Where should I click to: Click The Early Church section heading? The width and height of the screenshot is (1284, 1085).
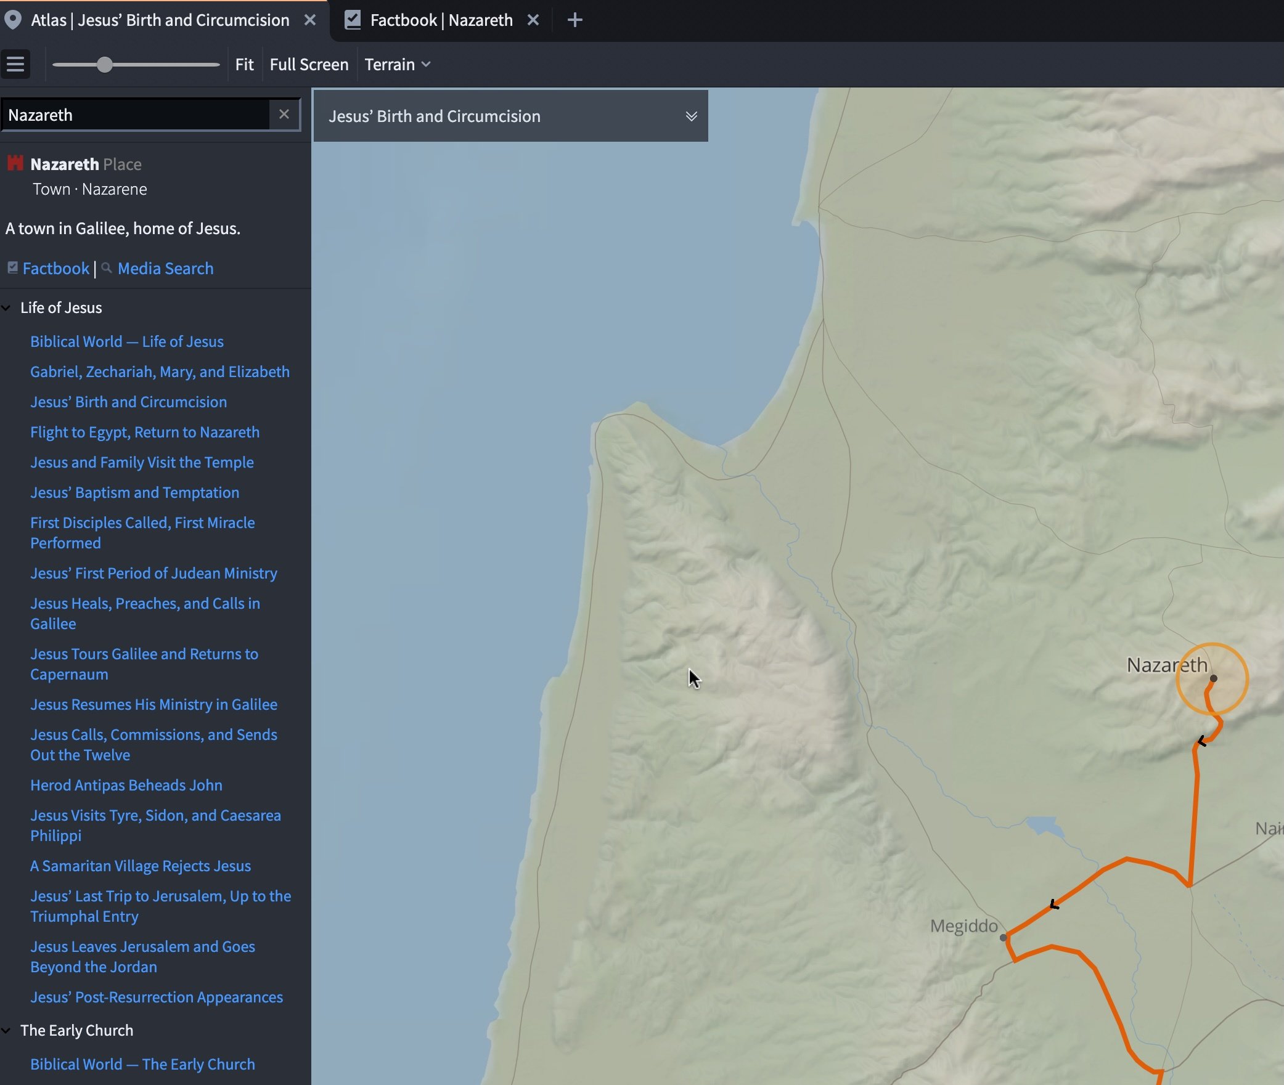click(x=76, y=1030)
